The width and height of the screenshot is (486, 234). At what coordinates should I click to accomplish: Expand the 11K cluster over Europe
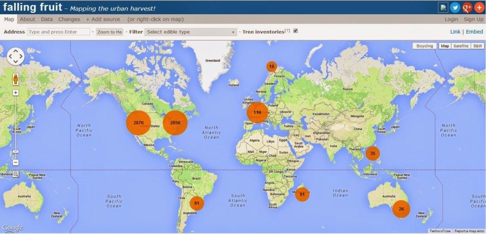coord(257,112)
